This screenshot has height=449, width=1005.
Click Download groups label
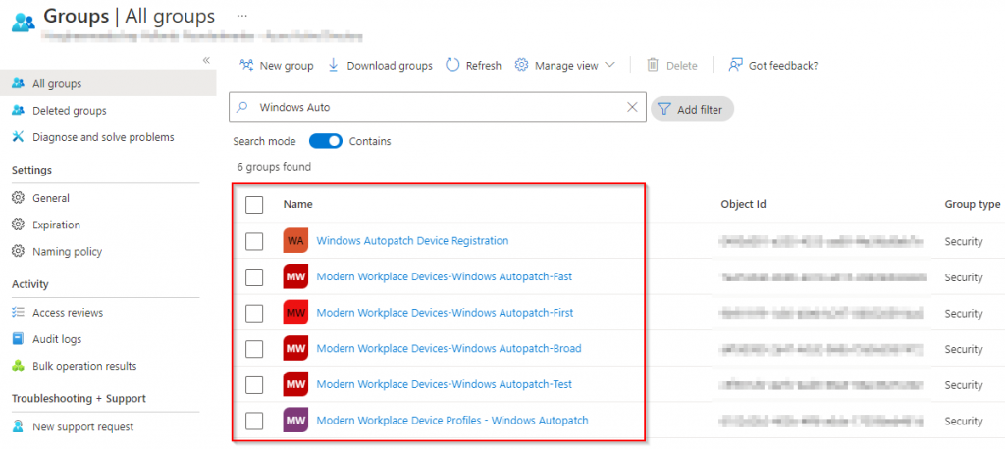pyautogui.click(x=390, y=66)
